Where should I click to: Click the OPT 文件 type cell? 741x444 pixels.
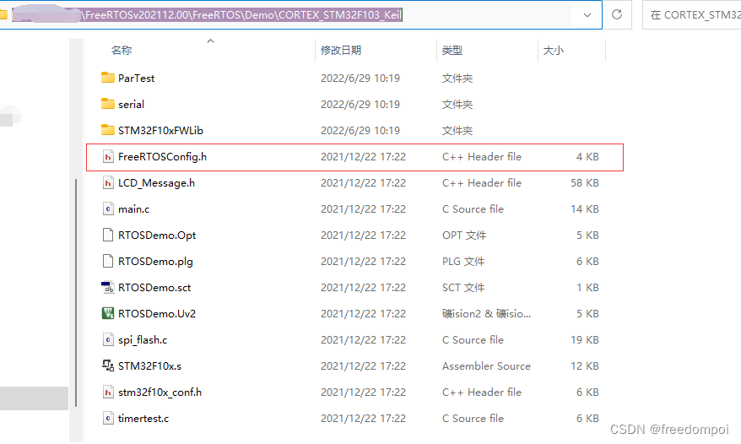click(x=464, y=235)
